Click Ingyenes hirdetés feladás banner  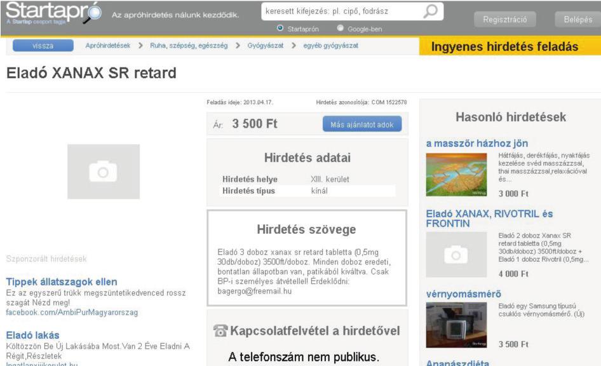coord(510,46)
